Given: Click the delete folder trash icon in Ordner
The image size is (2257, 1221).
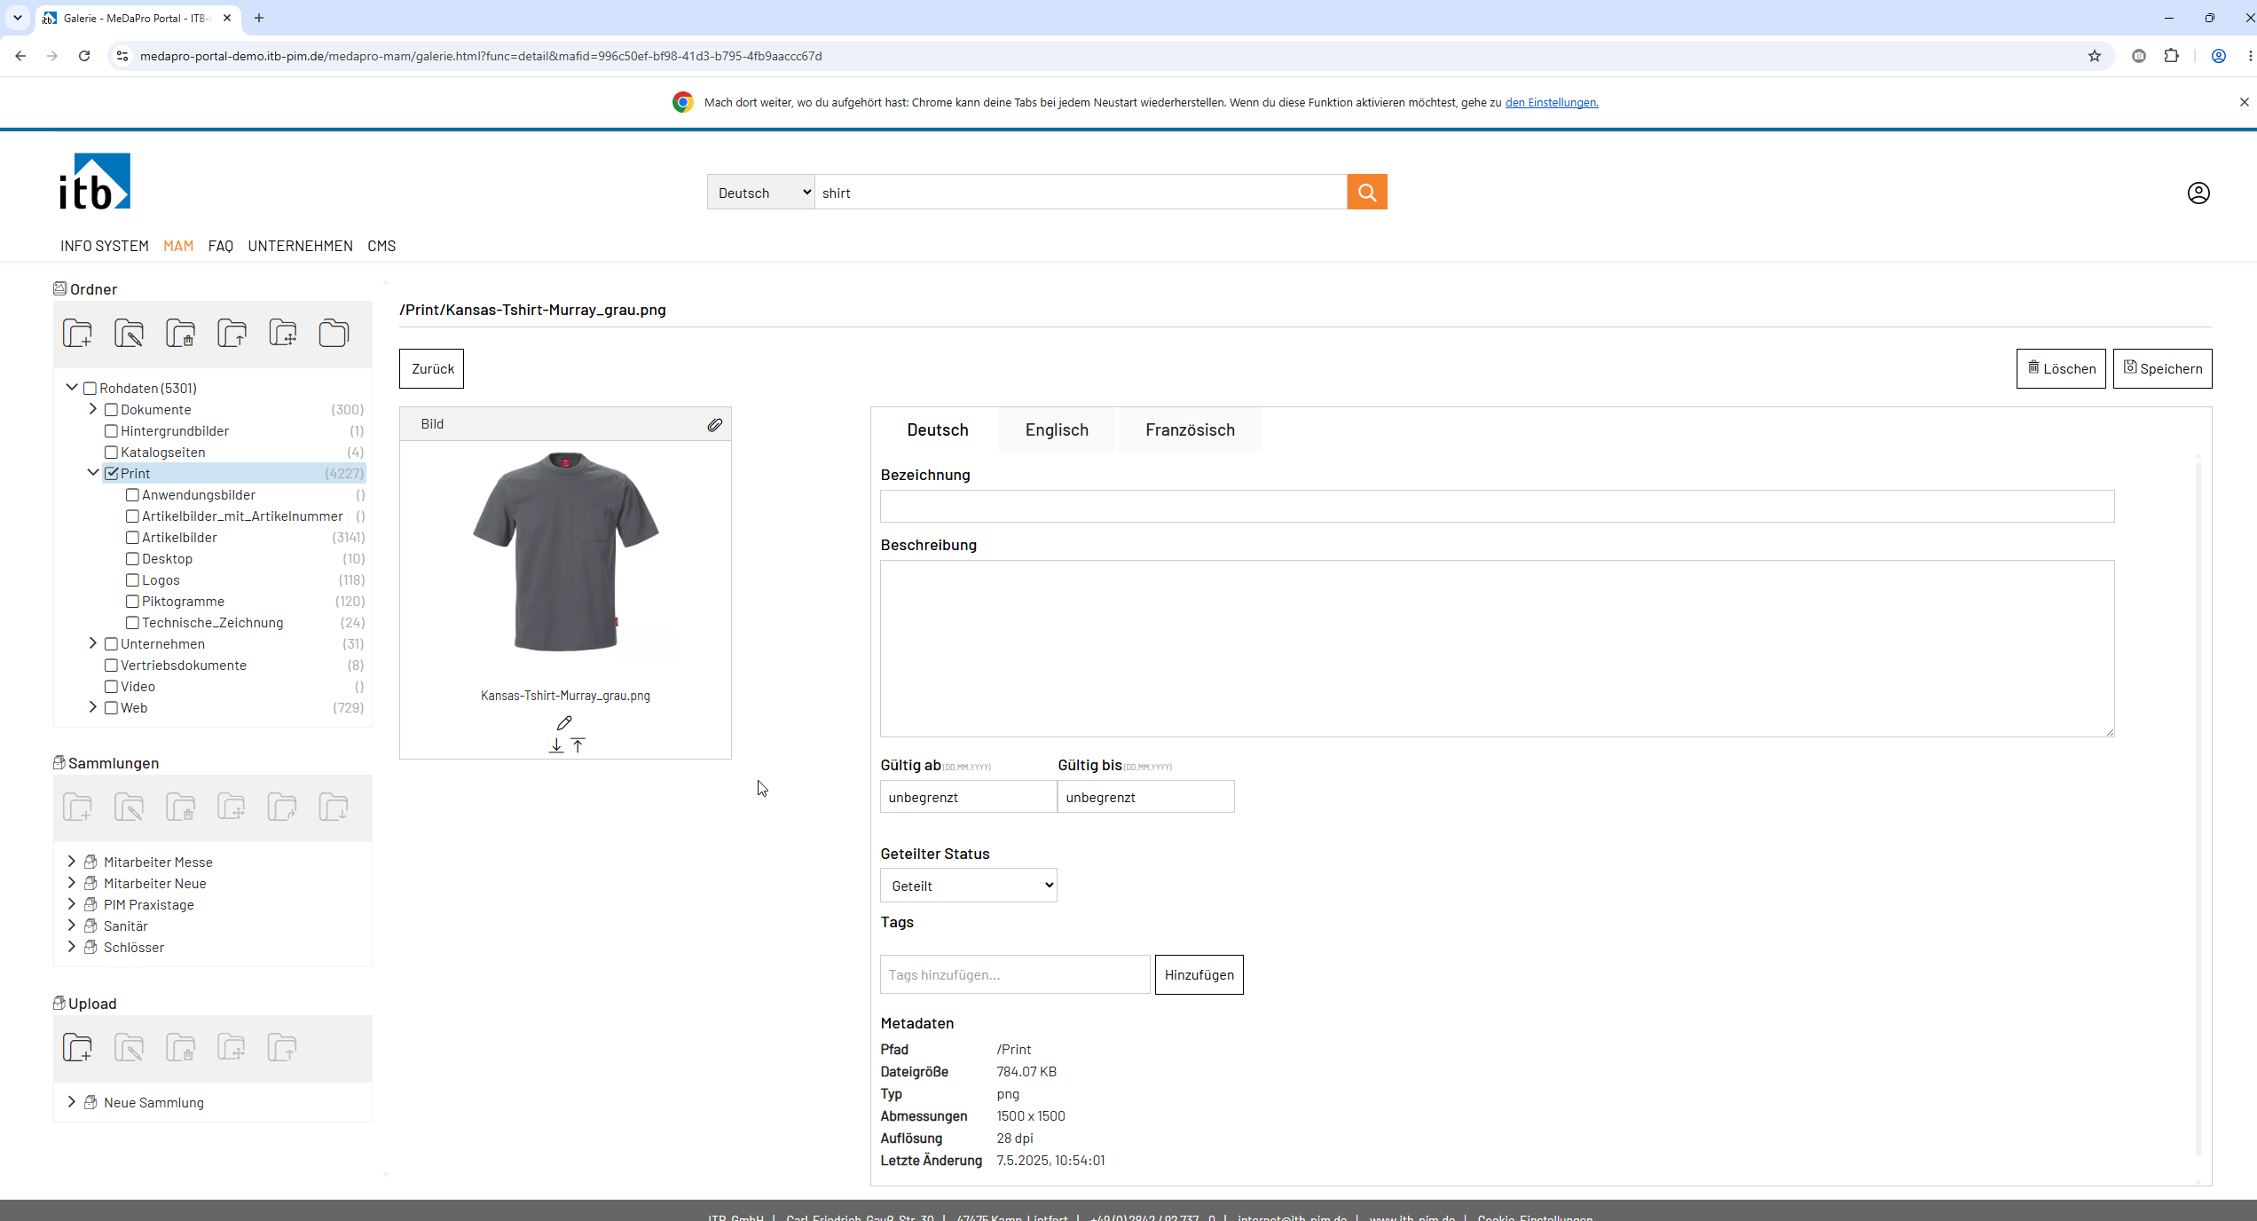Looking at the screenshot, I should click(181, 334).
